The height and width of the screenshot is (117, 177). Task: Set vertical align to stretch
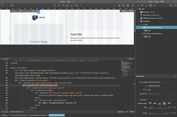point(164,103)
